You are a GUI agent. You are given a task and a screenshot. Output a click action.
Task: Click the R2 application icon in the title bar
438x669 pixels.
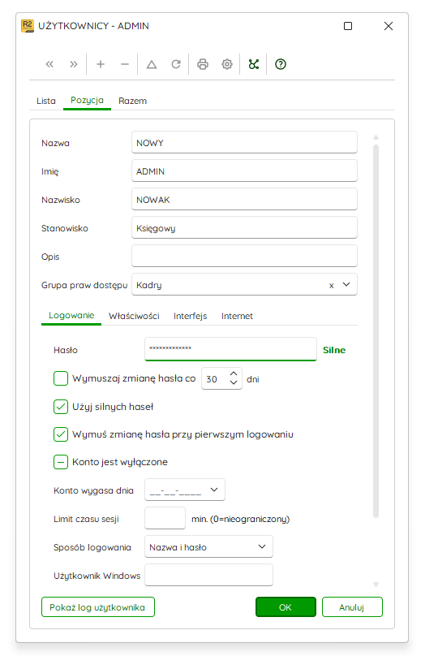(x=28, y=26)
